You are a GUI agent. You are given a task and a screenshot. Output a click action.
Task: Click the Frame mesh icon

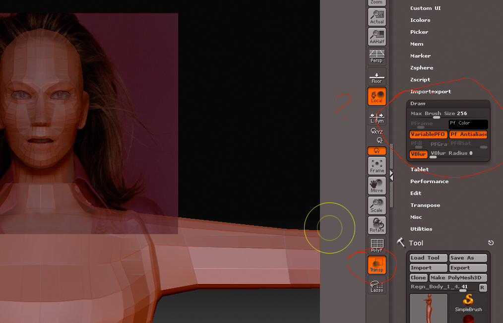tap(377, 166)
